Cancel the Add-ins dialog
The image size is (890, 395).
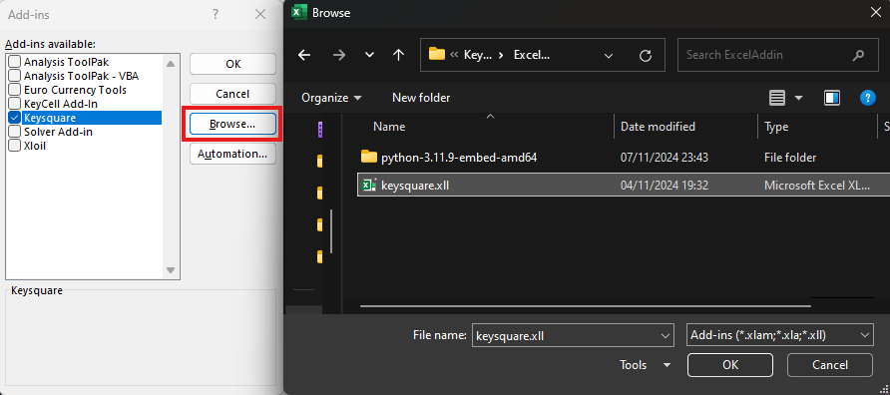[x=232, y=94]
